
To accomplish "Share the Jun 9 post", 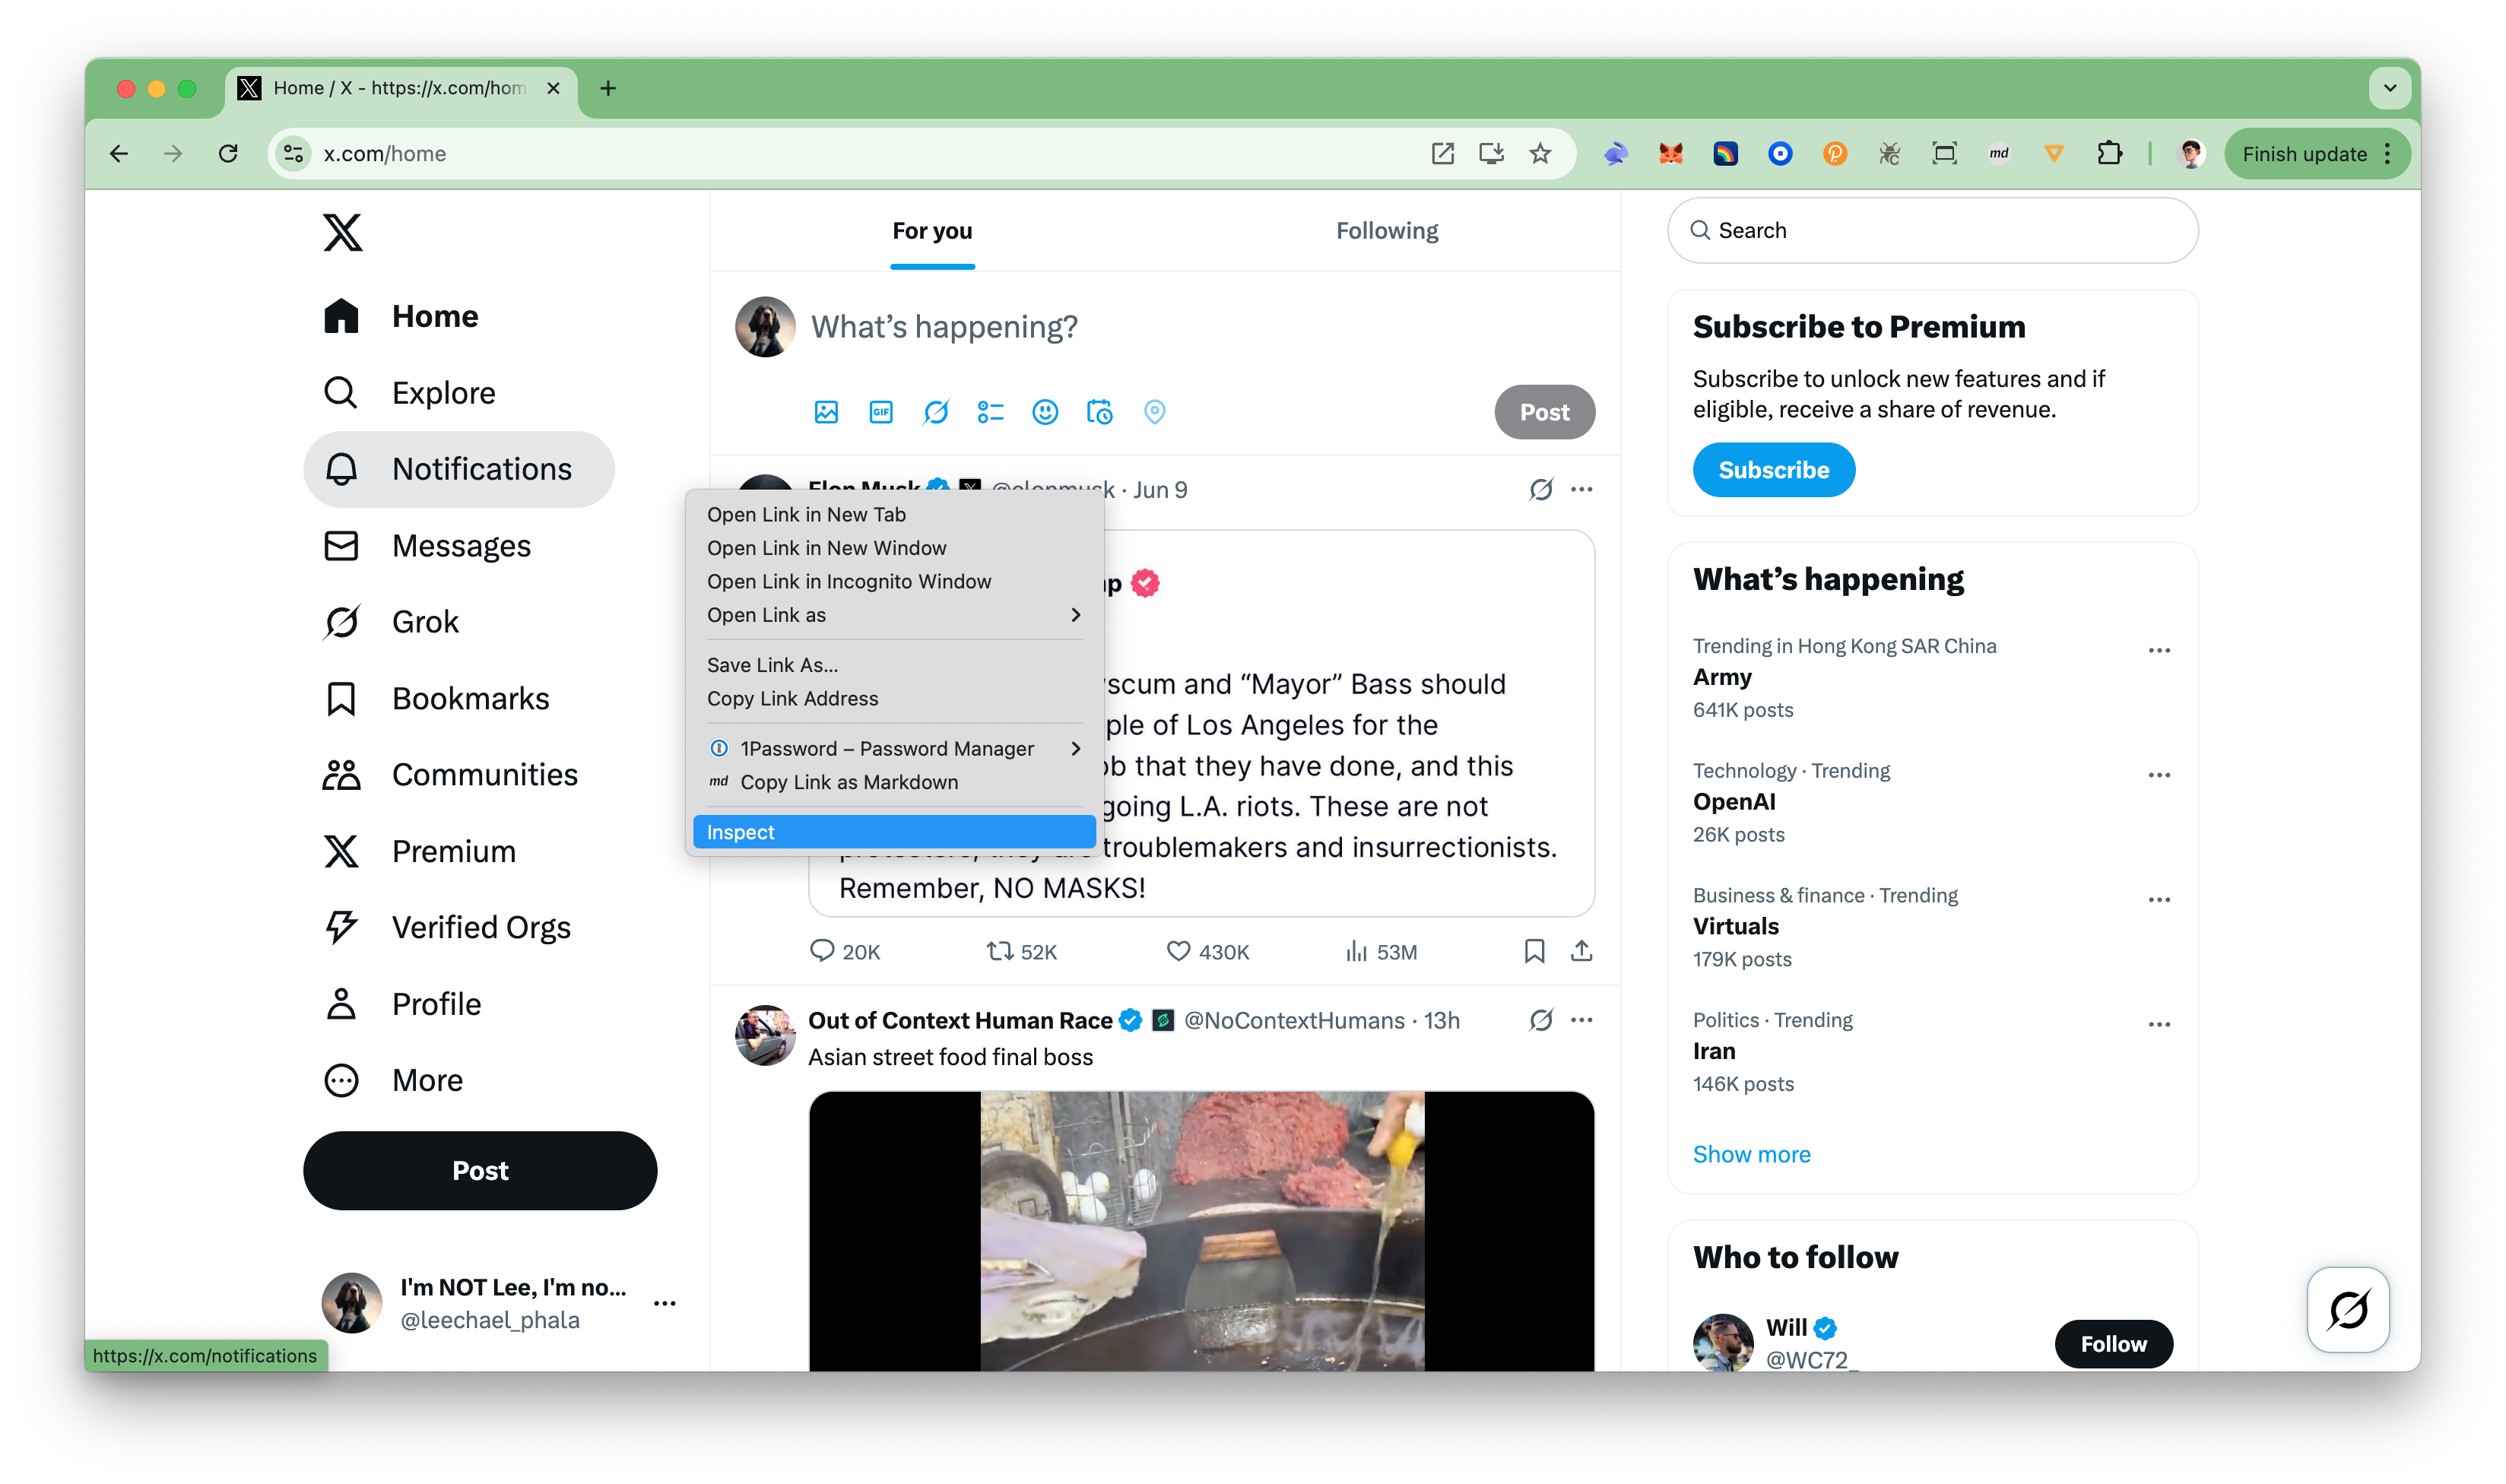I will 1581,951.
